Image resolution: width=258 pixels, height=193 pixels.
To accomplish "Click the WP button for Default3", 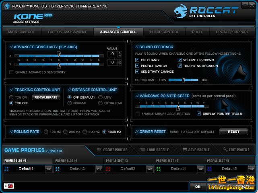I will (150, 169).
